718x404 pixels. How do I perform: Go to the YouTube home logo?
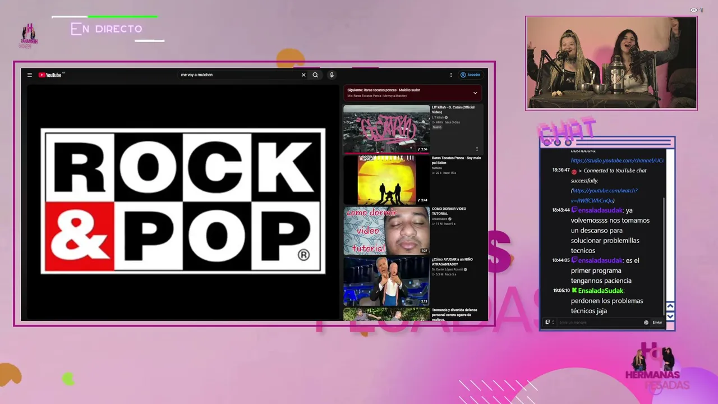point(50,75)
